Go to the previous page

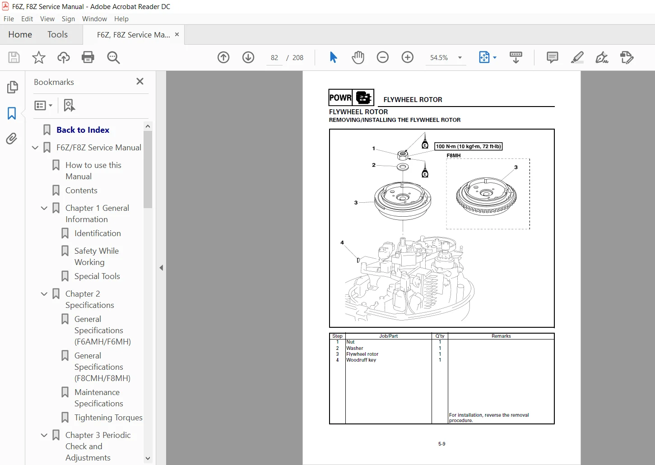[x=223, y=57]
